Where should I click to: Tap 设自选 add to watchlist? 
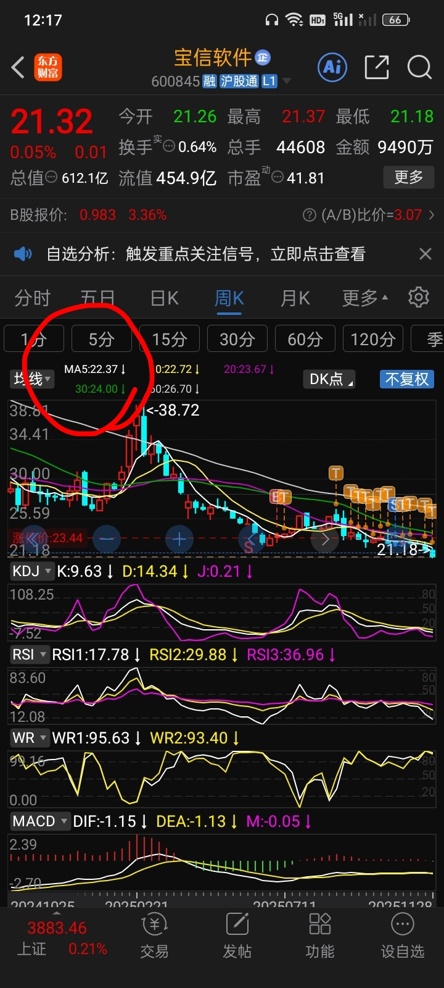[x=403, y=936]
